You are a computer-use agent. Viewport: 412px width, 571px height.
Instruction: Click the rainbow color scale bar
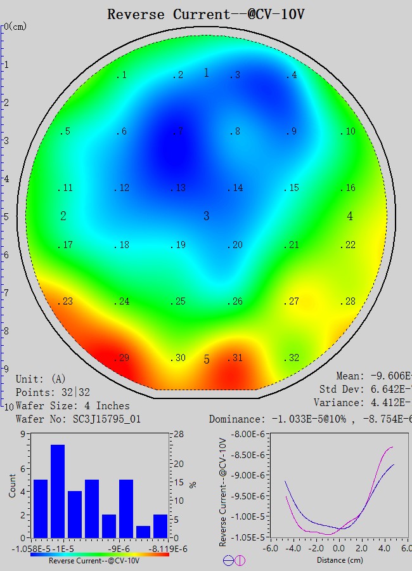(x=100, y=554)
